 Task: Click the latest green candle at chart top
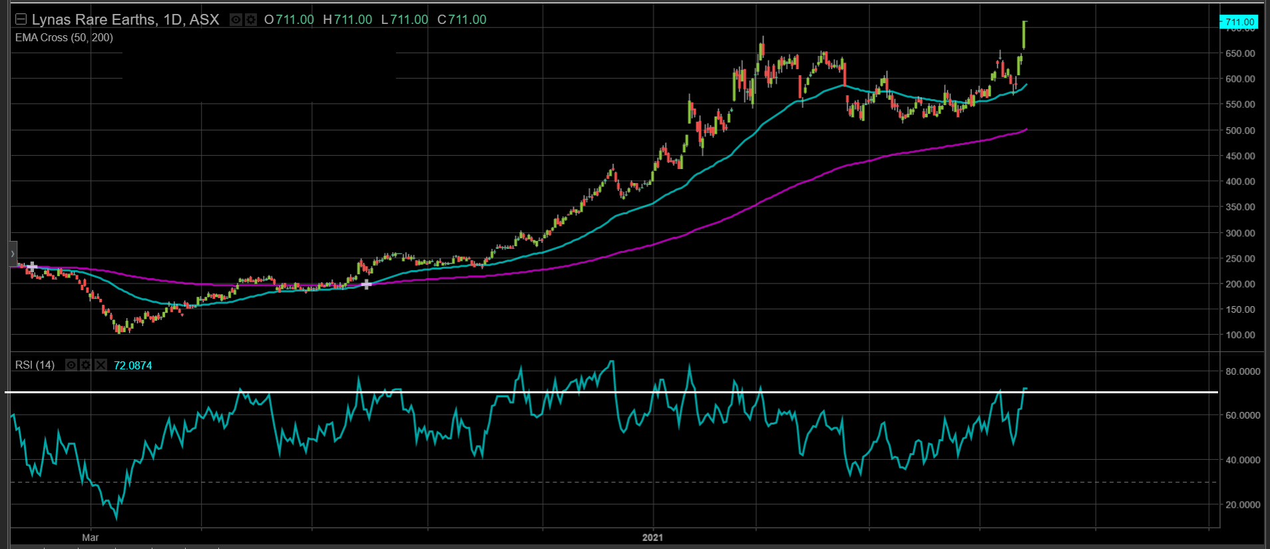1024,35
